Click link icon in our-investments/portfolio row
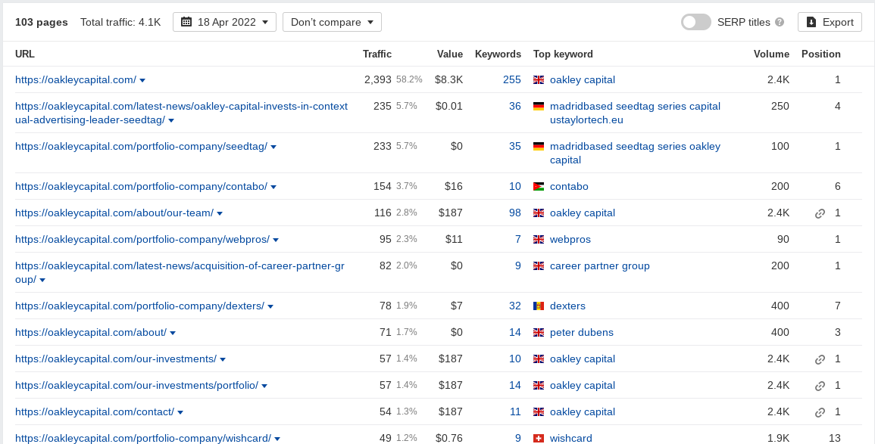The width and height of the screenshot is (875, 444). (x=820, y=386)
